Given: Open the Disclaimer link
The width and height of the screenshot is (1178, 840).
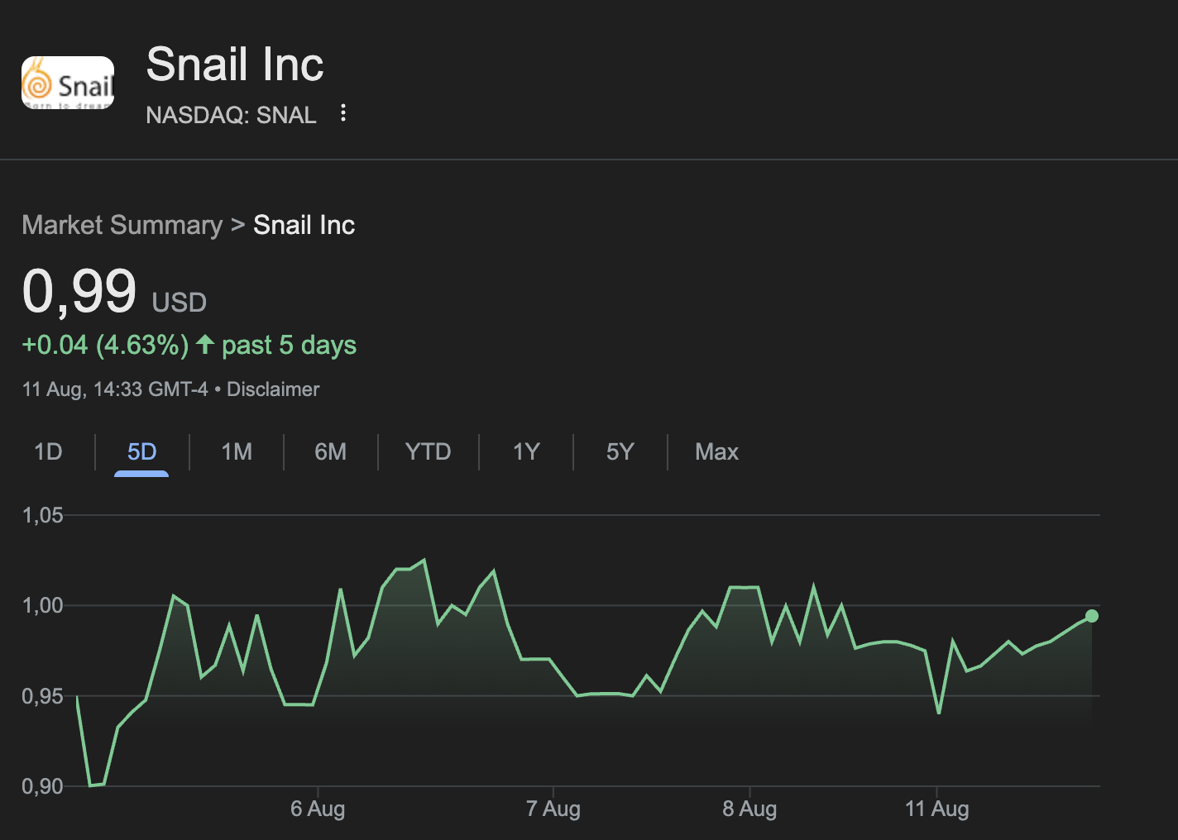Looking at the screenshot, I should 273,389.
